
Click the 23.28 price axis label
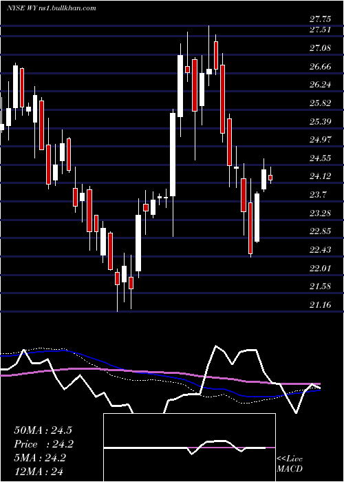[320, 213]
